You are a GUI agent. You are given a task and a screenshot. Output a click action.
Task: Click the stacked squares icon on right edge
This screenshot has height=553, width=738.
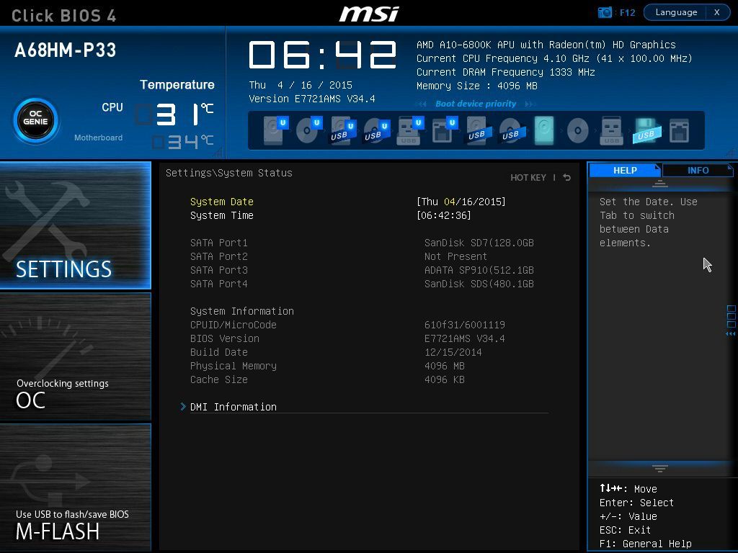click(731, 317)
